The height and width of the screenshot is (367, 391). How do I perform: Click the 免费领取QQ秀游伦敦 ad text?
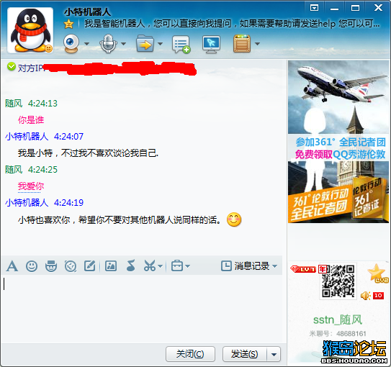coord(340,154)
